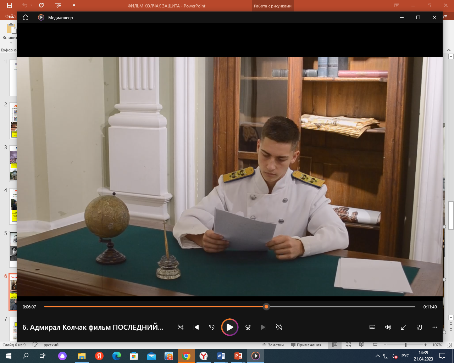Click the video seek bar position handle

[266, 307]
